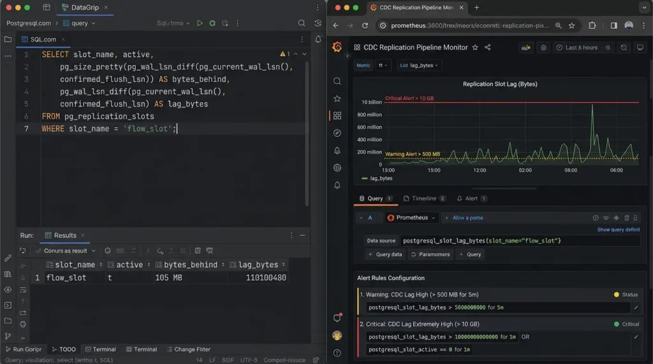653x364 pixels.
Task: Click Change Fiiter in bottom bar
Action: pyautogui.click(x=188, y=349)
